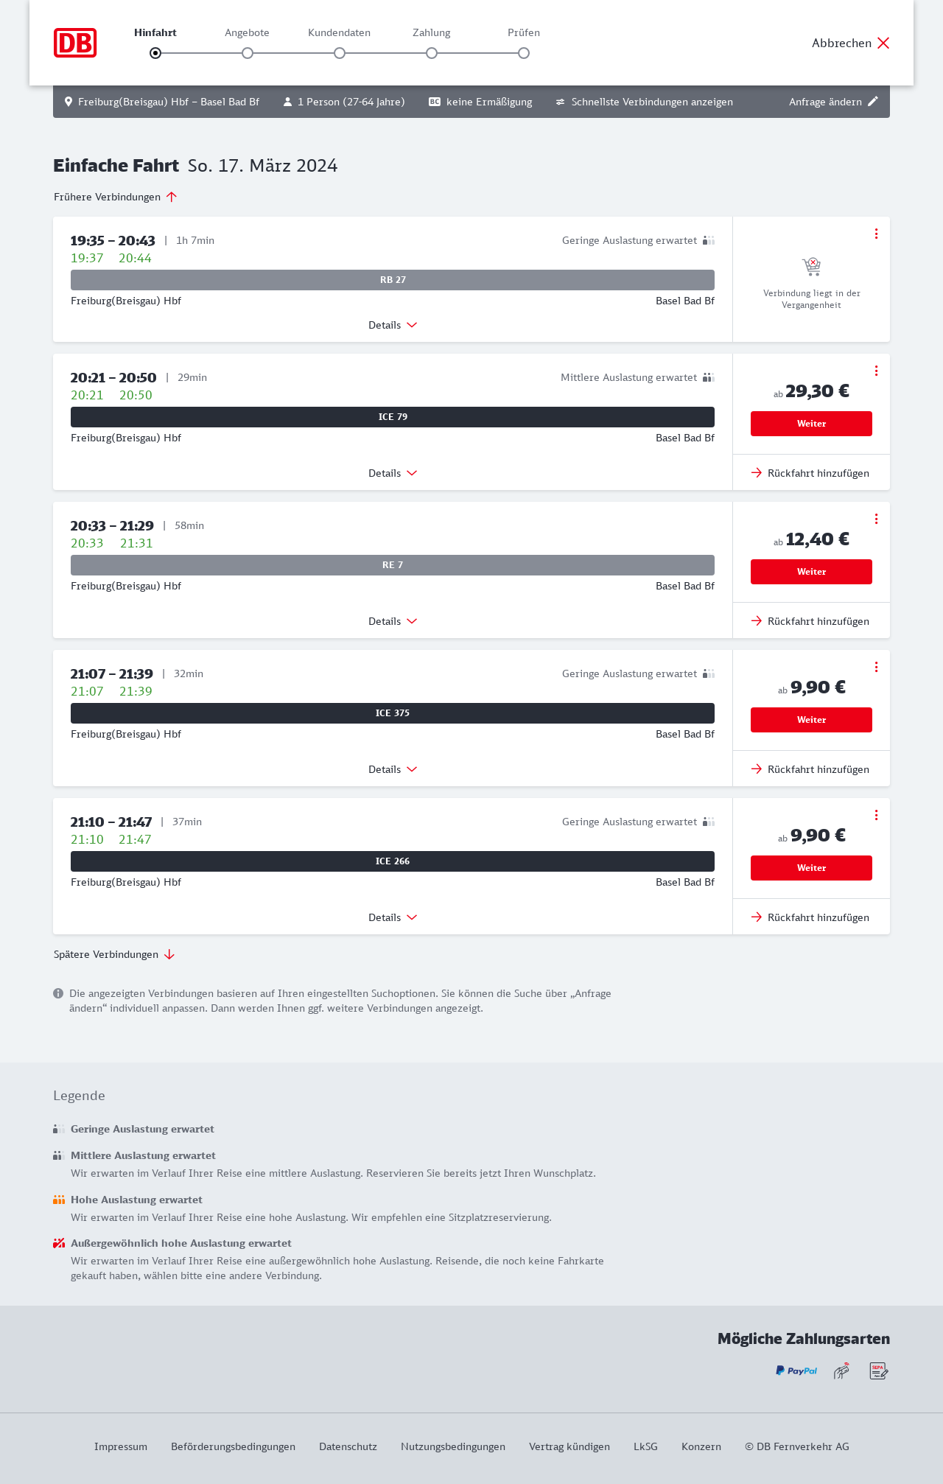Click the SEPA direct debit icon

pos(879,1371)
